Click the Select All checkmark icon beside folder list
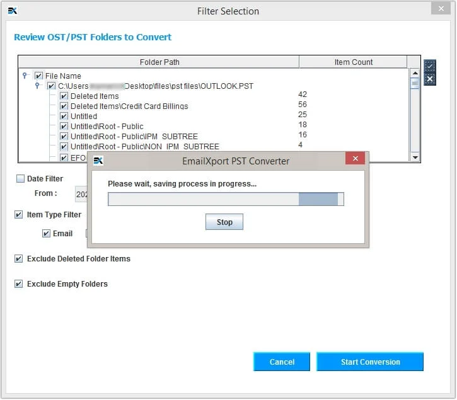The height and width of the screenshot is (400, 457). pyautogui.click(x=430, y=66)
